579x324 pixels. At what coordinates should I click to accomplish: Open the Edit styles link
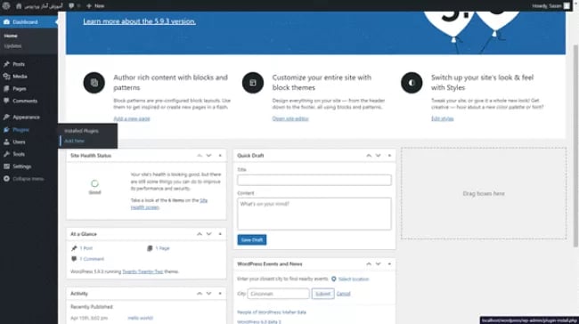coord(443,118)
